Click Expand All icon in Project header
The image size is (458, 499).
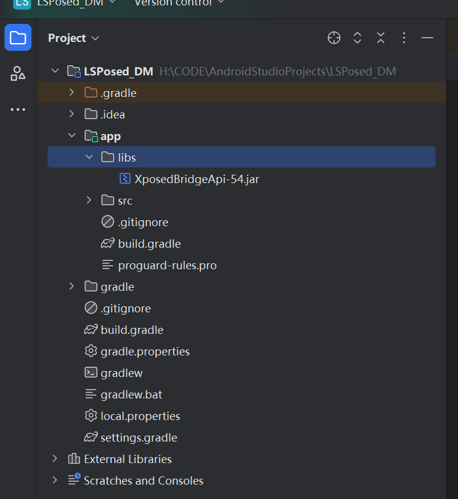point(357,38)
